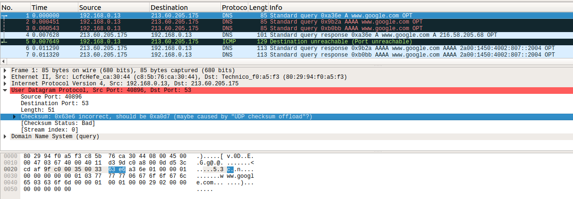Select ICMP Destination unreachable packet 5
Viewport: 573px width, 199px height.
point(286,41)
